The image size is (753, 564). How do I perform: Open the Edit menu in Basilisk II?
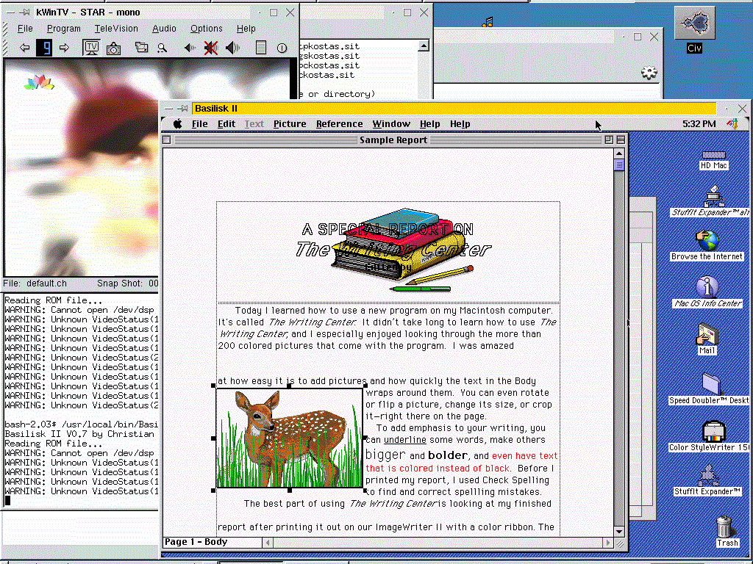click(x=226, y=123)
